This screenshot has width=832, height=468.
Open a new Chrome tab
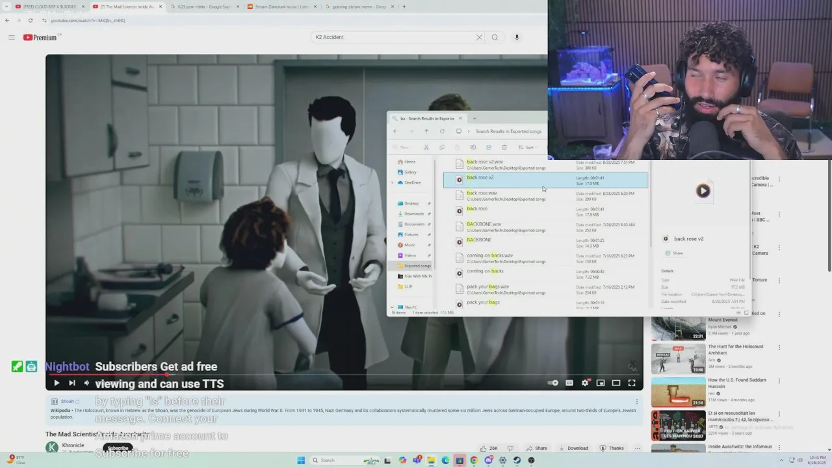point(404,6)
